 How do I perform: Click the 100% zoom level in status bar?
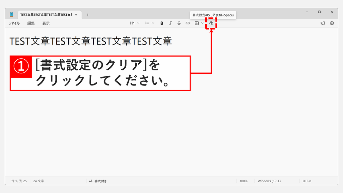click(x=244, y=181)
